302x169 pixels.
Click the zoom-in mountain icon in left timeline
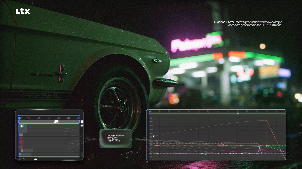35,159
